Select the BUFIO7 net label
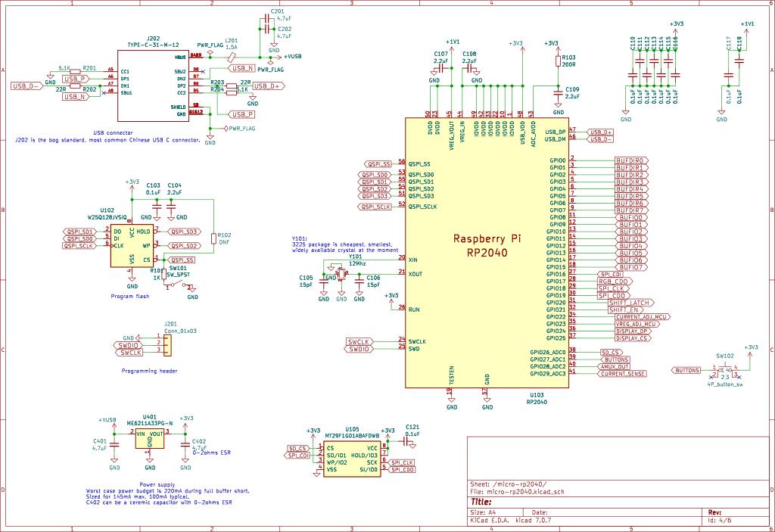This screenshot has height=532, width=775. click(632, 267)
